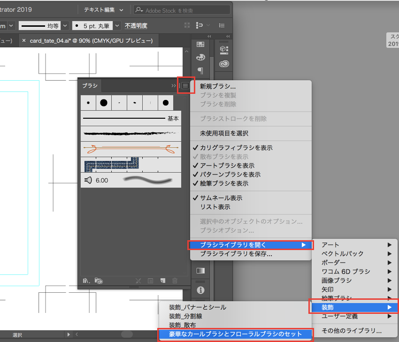Click the Swatches panel icon
The height and width of the screenshot is (342, 399).
200,45
